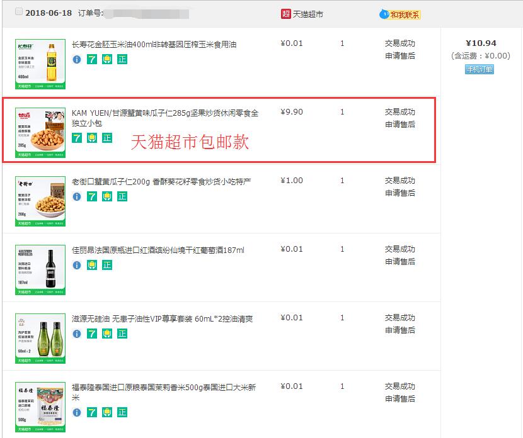Screen dimensions: 523x438
Task: Open the 滋源 shampoo product thumbnail
Action: (x=40, y=339)
